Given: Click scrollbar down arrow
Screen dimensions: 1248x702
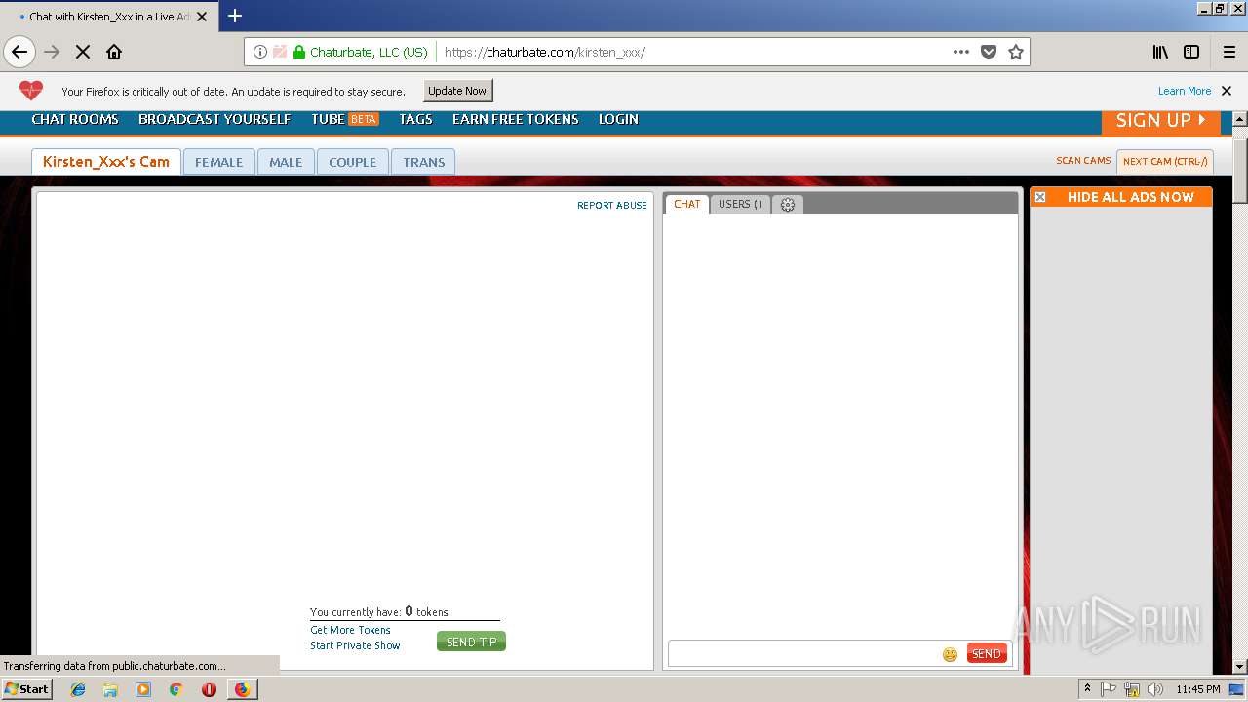Looking at the screenshot, I should [x=1240, y=667].
